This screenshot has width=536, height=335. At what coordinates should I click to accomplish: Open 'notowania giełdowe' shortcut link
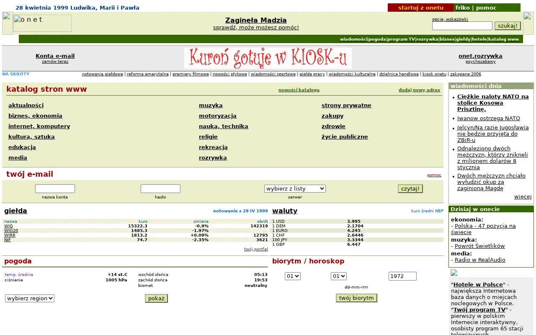[103, 74]
